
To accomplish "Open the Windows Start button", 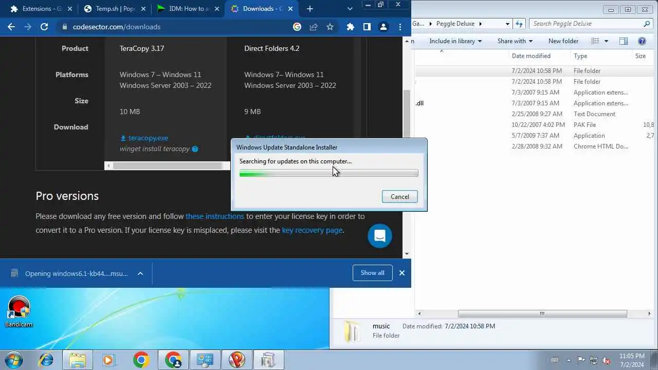I will point(13,360).
